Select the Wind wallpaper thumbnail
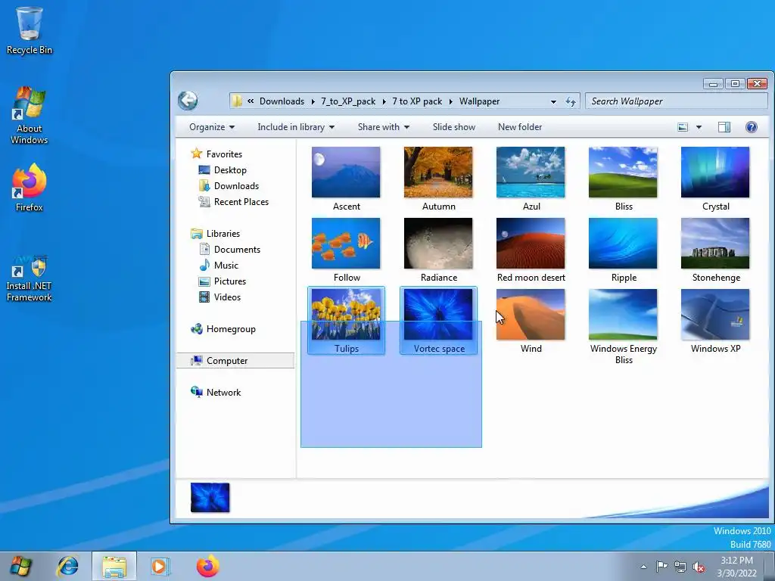This screenshot has height=581, width=775. coord(531,314)
